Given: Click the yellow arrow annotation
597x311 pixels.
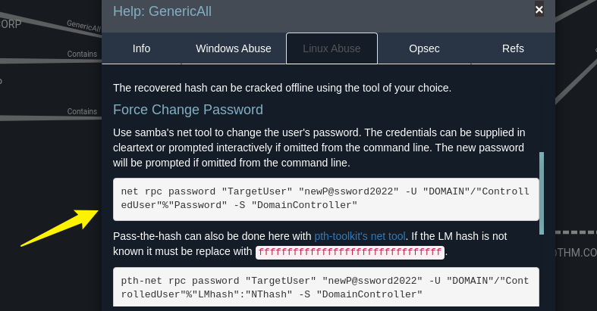Looking at the screenshot, I should (61, 226).
